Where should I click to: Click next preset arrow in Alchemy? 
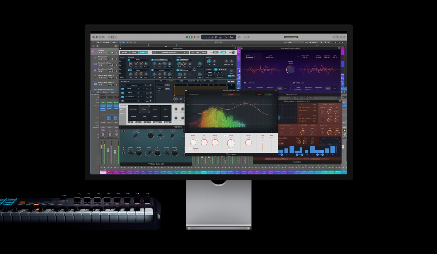[x=188, y=52]
